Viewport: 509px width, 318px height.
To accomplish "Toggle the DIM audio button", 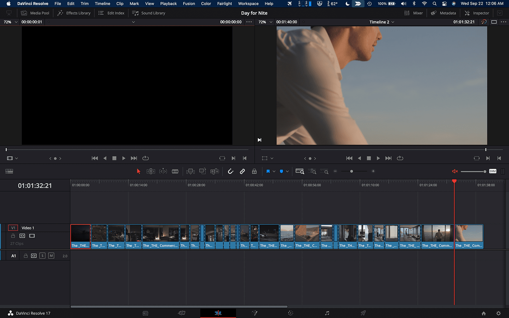I will [493, 171].
